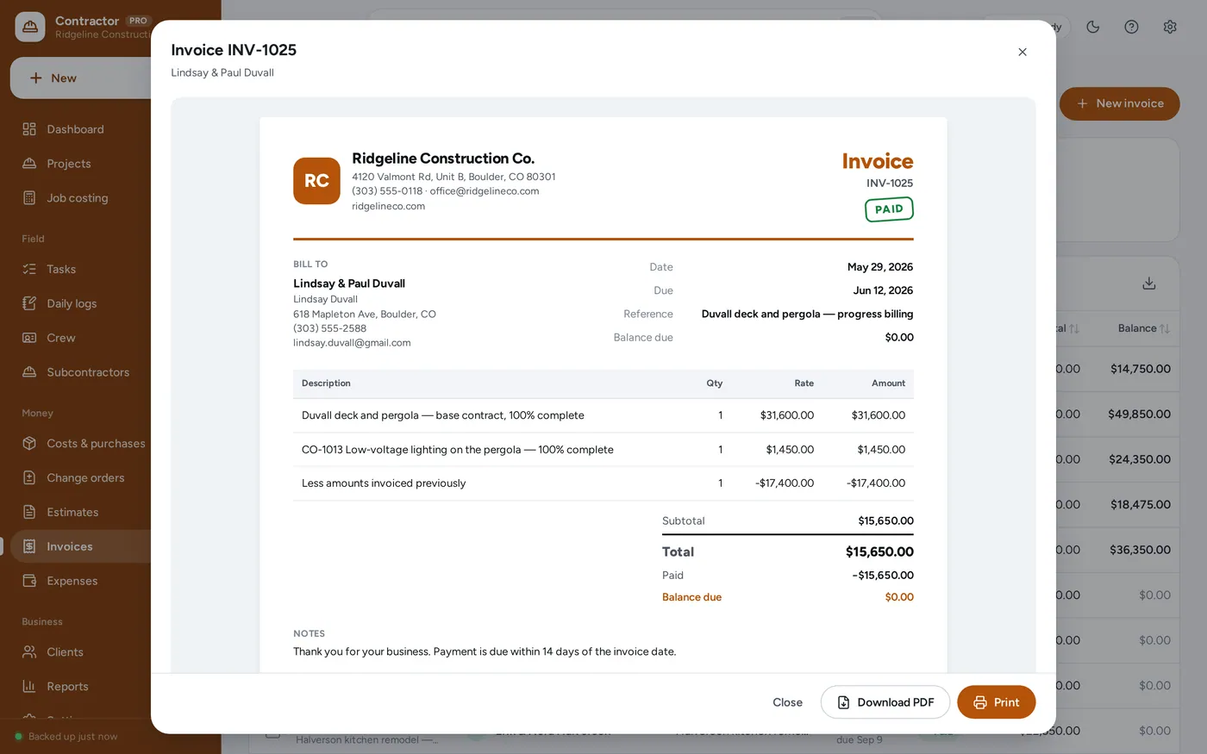
Task: Click the Costs & purchases box icon
Action: pyautogui.click(x=29, y=443)
